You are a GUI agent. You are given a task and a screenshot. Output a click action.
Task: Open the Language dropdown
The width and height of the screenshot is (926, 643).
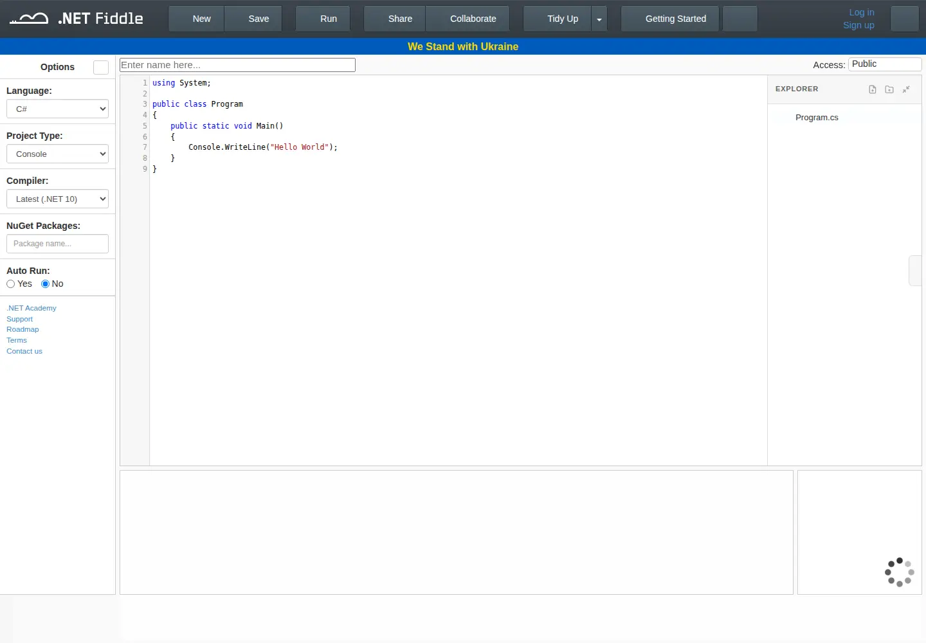(57, 109)
